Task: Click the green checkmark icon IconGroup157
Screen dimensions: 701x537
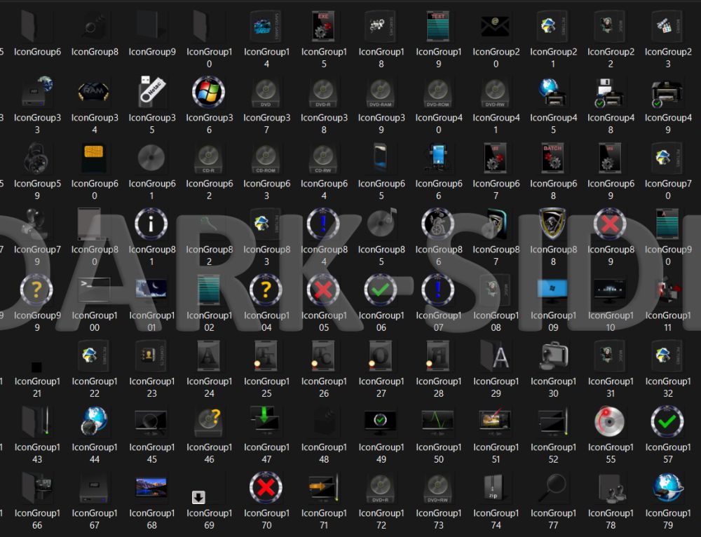Action: tap(667, 421)
